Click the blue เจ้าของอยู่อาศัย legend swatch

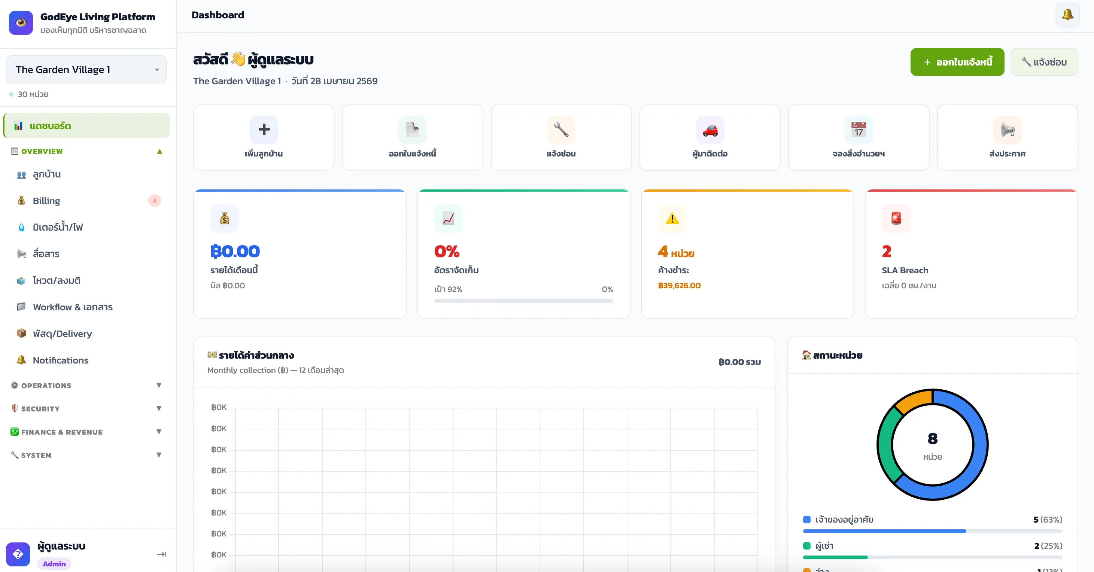(806, 519)
